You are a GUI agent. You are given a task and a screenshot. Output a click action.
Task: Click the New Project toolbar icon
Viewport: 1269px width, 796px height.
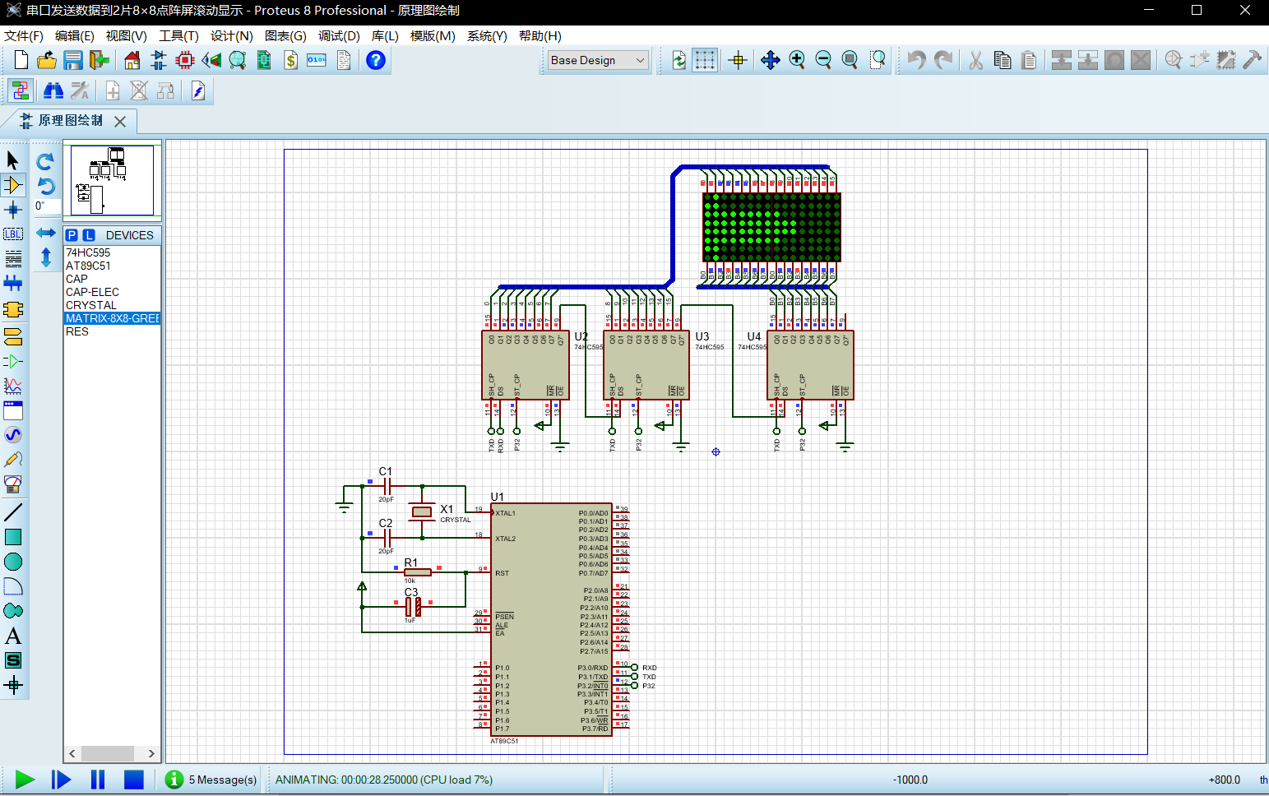[x=21, y=60]
